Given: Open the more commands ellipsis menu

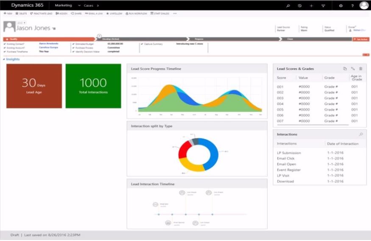Looking at the screenshot, I should 175,14.
